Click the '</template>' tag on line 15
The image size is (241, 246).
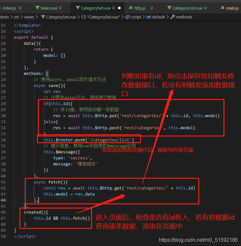[27, 25]
